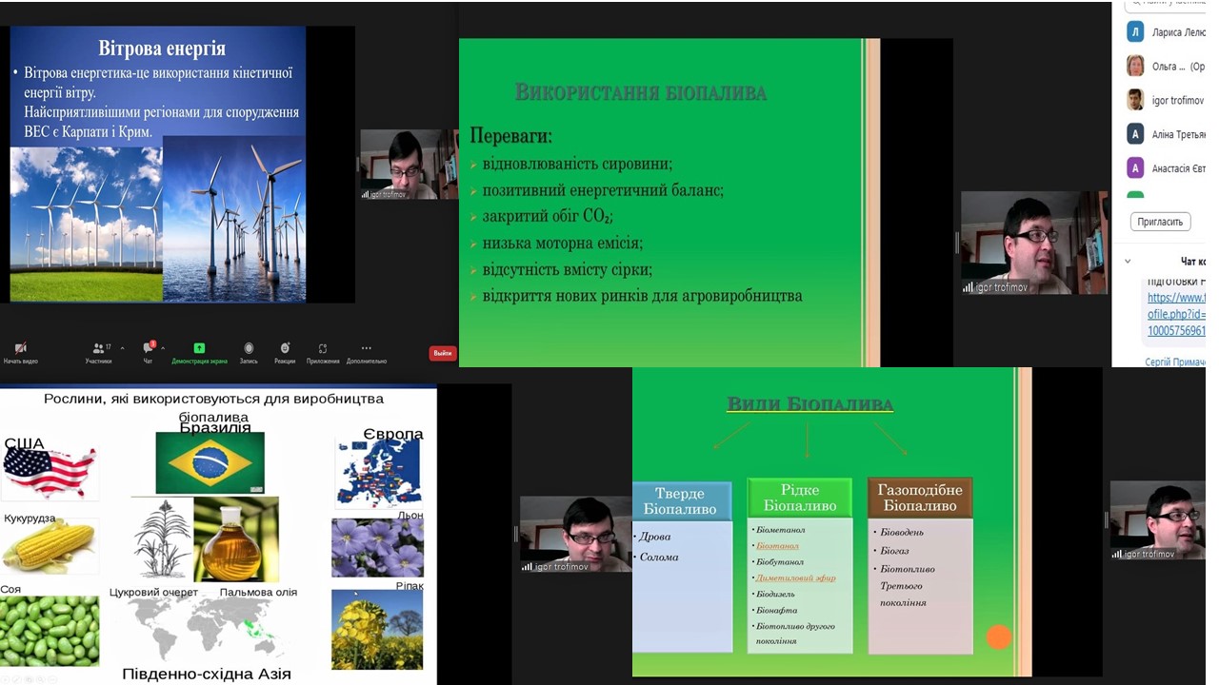This screenshot has height=685, width=1219.
Task: Start recording with the Запись icon
Action: [249, 348]
